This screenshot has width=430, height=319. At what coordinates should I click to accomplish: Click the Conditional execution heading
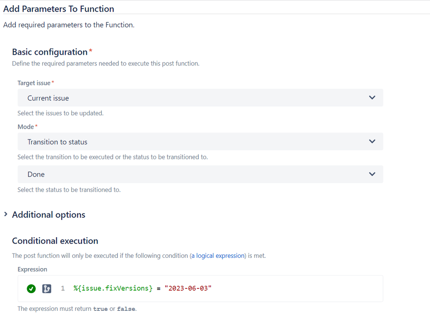[x=55, y=241]
